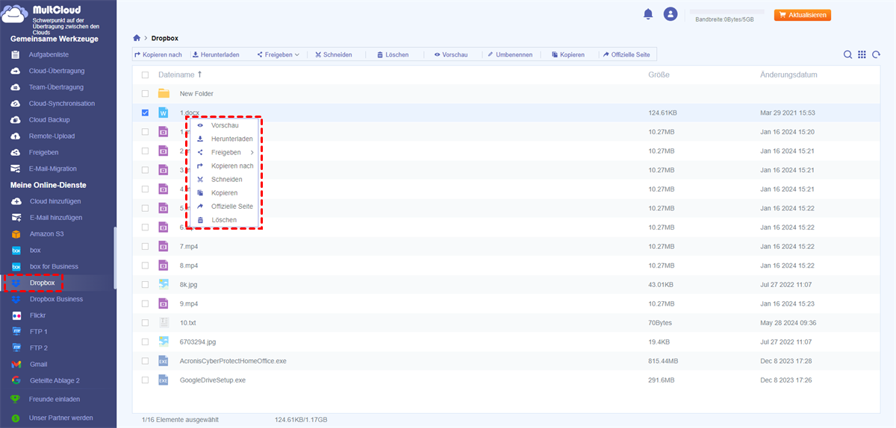Choose Herunterladen from the context menu
Screen dimensions: 896x428
pos(231,139)
